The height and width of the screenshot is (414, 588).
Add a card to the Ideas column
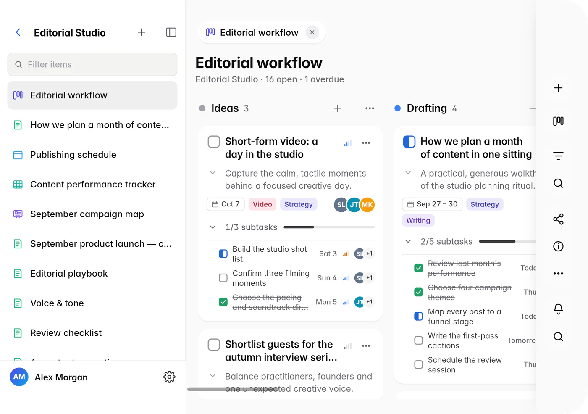[337, 108]
